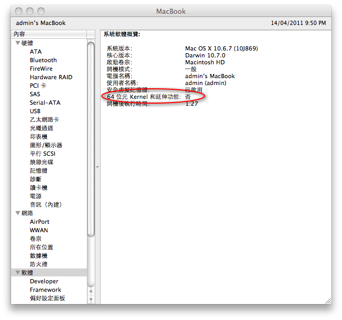This screenshot has width=342, height=320.
Task: Minimize the MacBook window
Action: pos(30,11)
